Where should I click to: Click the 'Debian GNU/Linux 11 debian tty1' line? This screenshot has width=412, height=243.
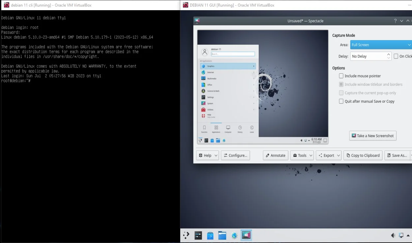34,18
